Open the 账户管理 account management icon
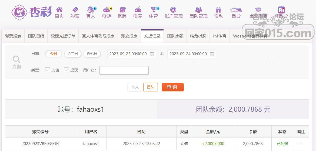This screenshot has height=151, width=316. [173, 9]
